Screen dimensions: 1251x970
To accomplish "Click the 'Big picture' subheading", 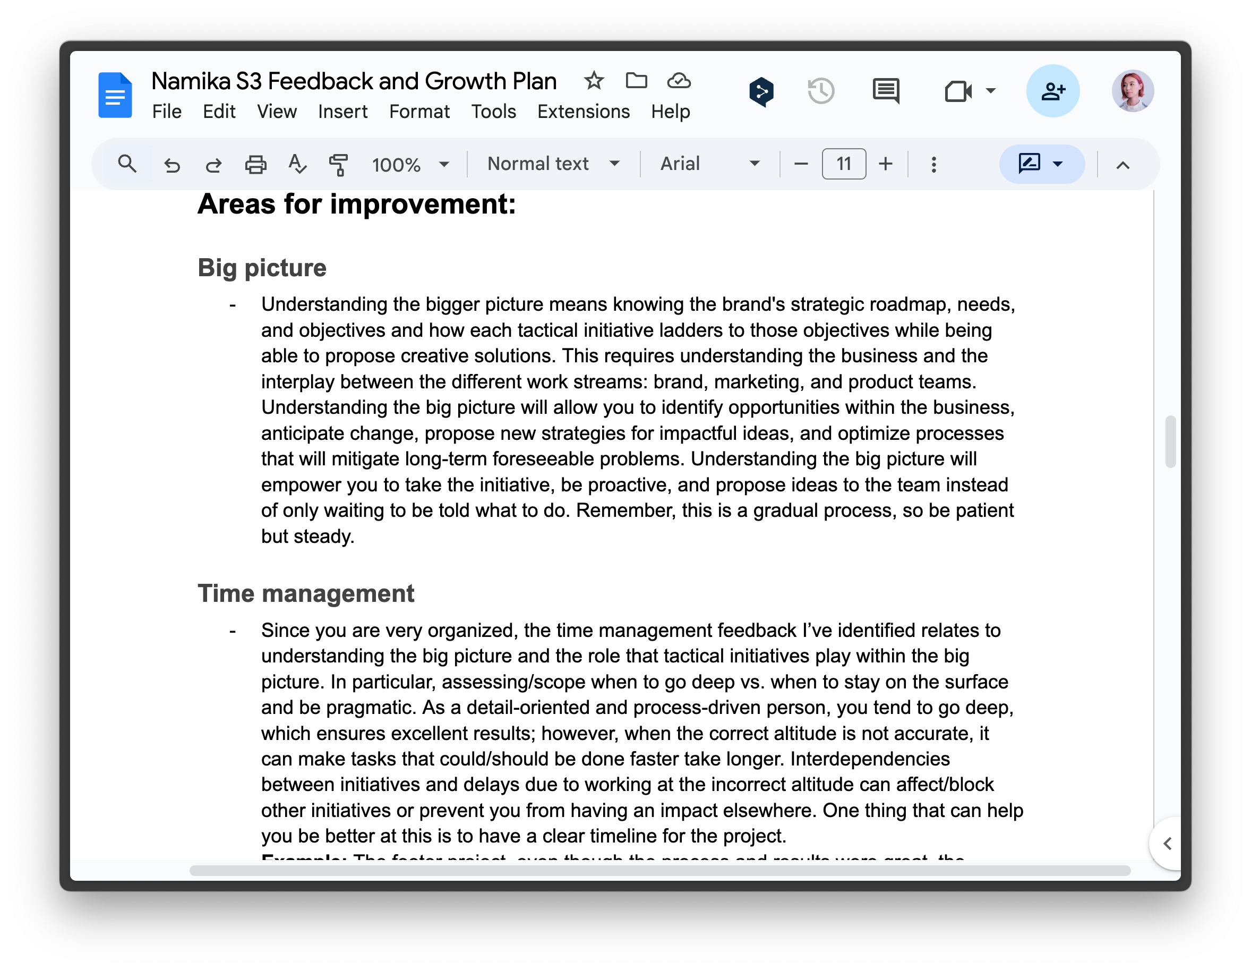I will point(262,268).
